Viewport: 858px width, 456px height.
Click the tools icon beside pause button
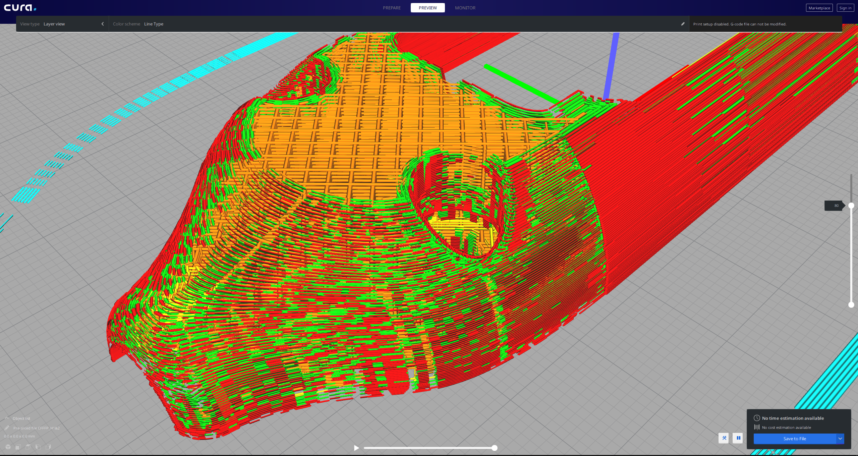[x=724, y=438]
